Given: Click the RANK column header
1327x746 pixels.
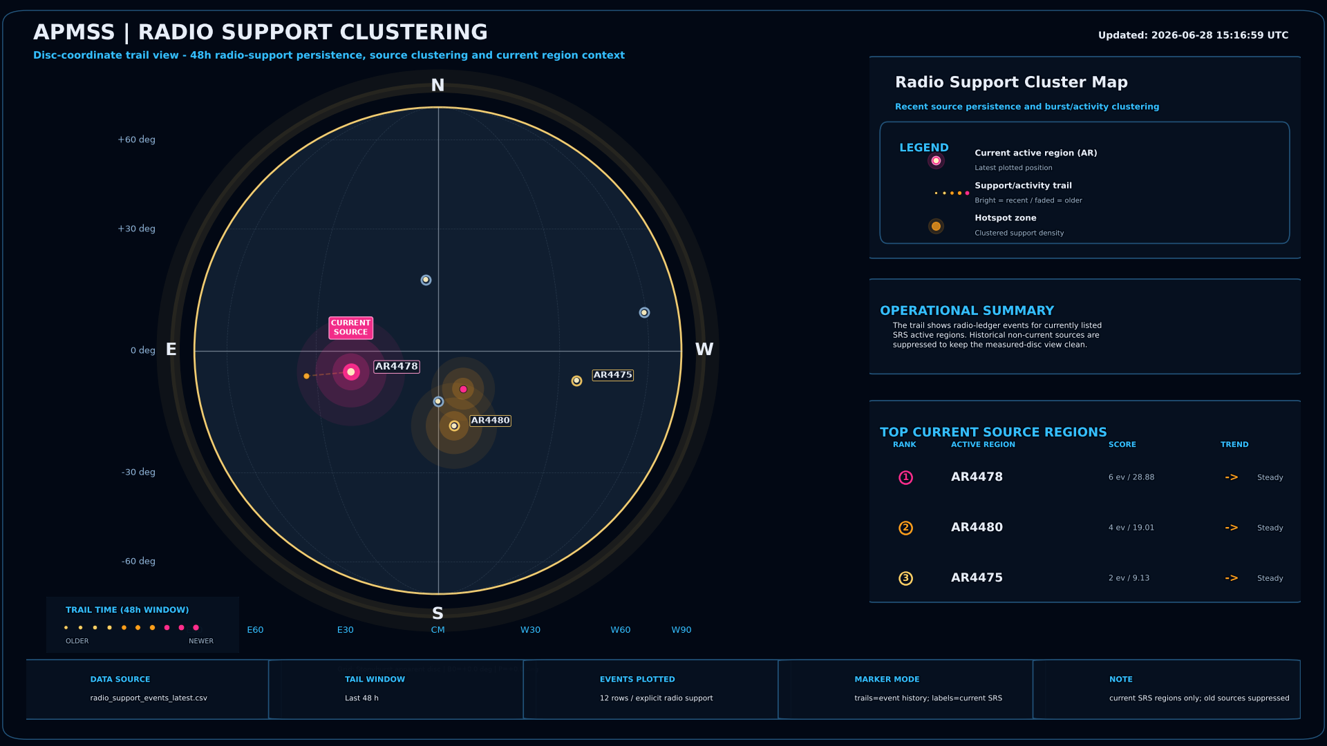Looking at the screenshot, I should pos(904,445).
